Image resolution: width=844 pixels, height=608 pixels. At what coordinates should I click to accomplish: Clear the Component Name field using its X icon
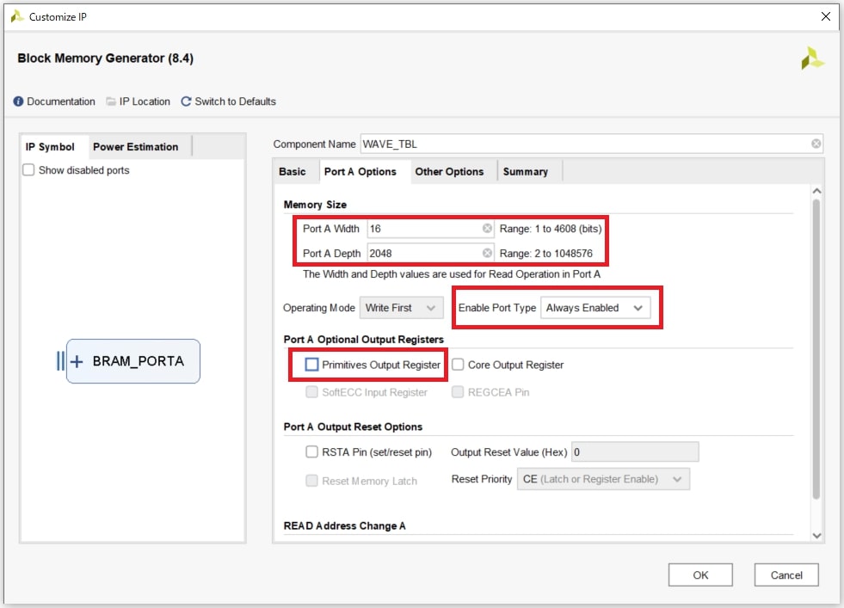coord(816,143)
